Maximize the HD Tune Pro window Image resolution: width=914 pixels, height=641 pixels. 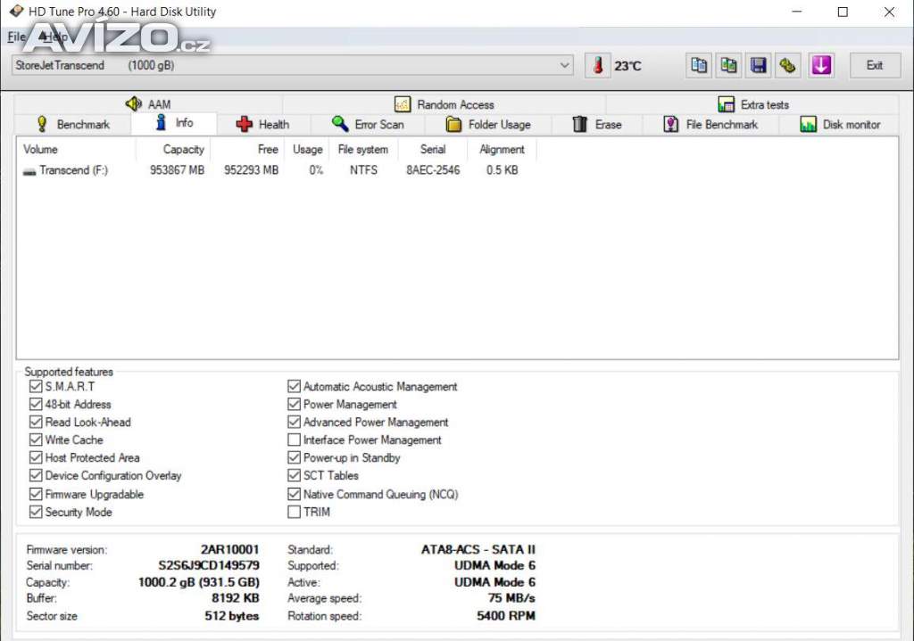pyautogui.click(x=843, y=12)
